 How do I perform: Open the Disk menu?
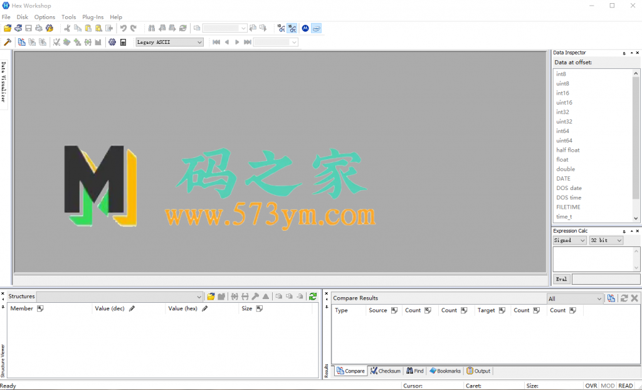click(23, 17)
